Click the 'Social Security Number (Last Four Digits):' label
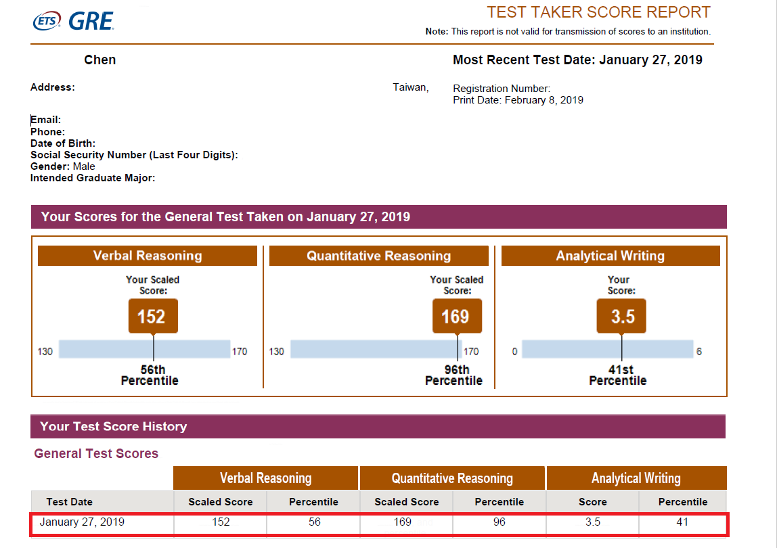Viewport: 777px width, 548px height. 134,155
